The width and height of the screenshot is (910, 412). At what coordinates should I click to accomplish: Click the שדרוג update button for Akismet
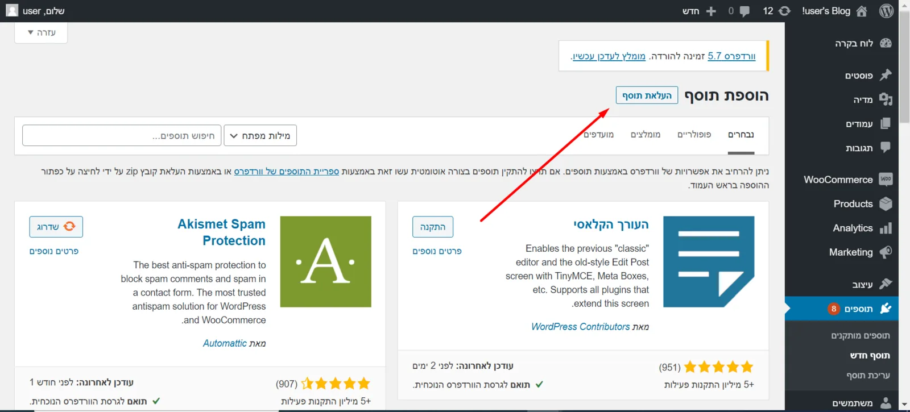pos(56,227)
